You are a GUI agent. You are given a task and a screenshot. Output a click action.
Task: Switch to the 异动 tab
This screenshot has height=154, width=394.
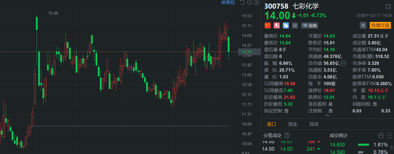pyautogui.click(x=314, y=124)
